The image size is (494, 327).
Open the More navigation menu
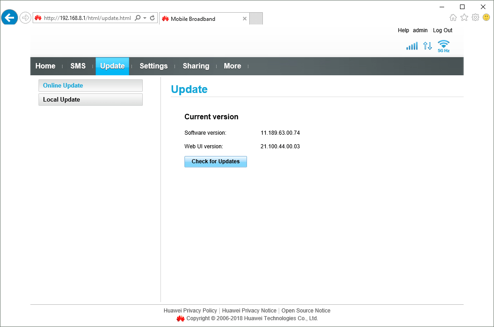pyautogui.click(x=232, y=66)
